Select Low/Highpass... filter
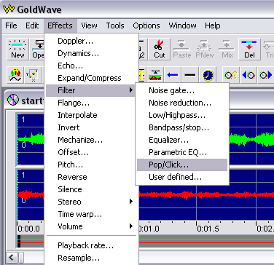 pos(182,115)
